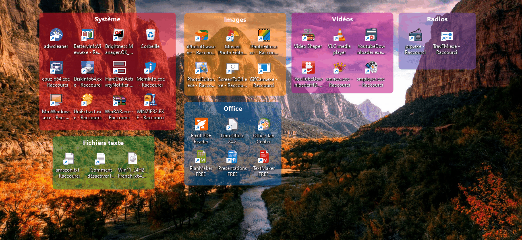Click the Fichiers texte group title
Screen dimensions: 522x240
tap(104, 143)
